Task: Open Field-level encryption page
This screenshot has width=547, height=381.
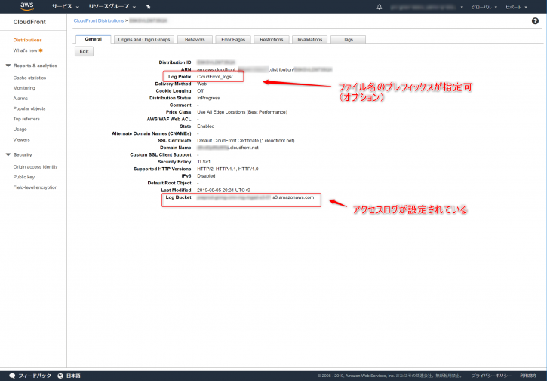Action: pyautogui.click(x=35, y=187)
